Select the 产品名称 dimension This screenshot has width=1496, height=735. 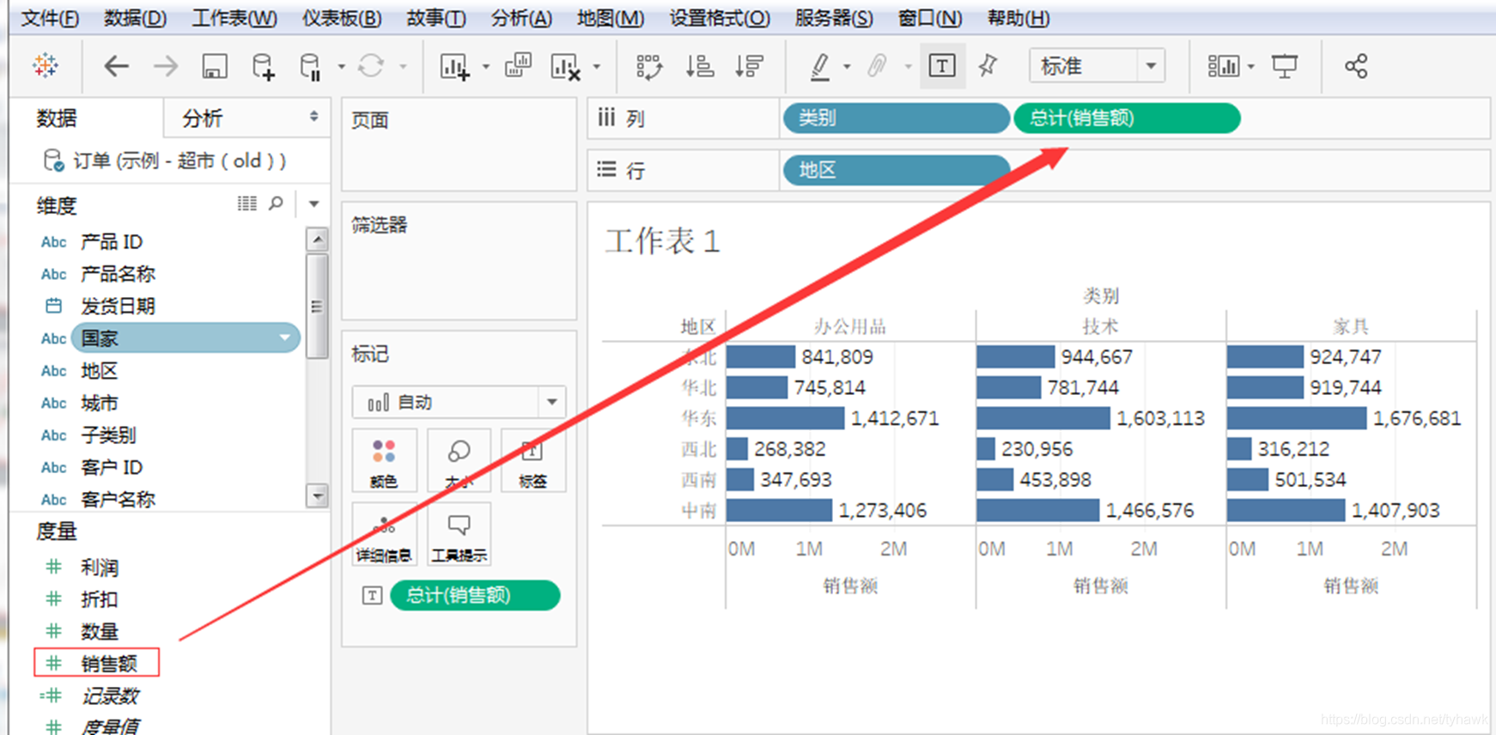tap(118, 274)
